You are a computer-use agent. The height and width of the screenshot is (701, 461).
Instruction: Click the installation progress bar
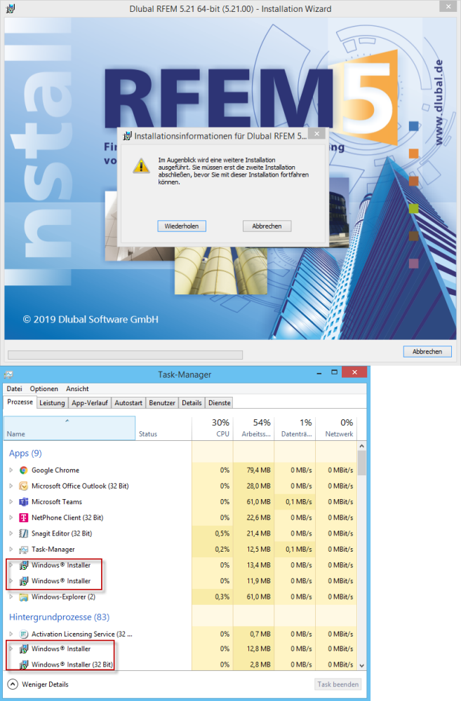coord(126,355)
